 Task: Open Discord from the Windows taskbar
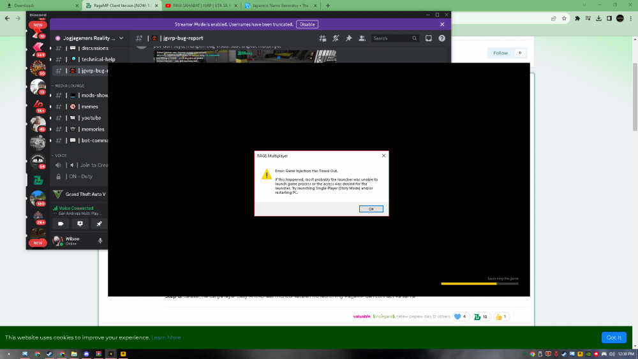(86, 354)
